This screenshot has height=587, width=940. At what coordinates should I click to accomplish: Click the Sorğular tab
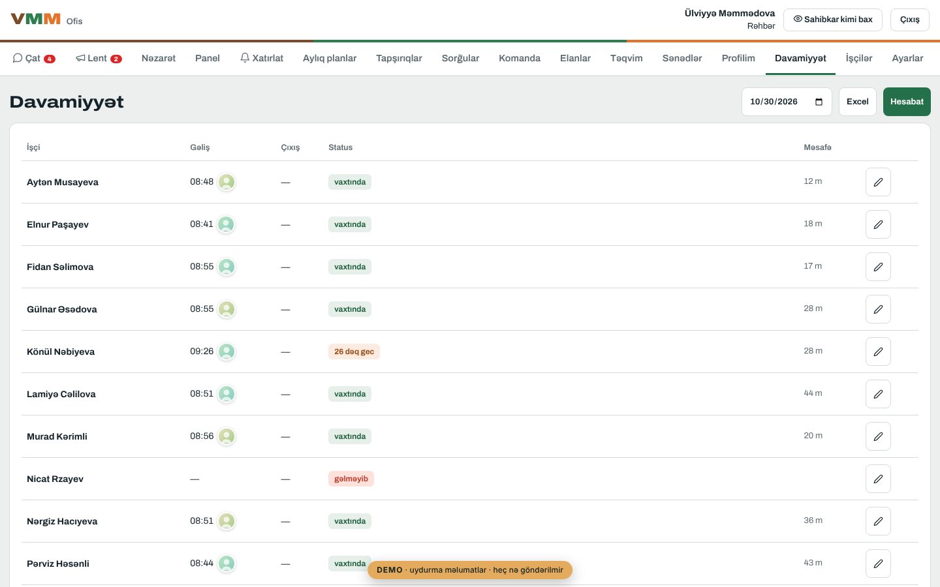click(x=460, y=58)
